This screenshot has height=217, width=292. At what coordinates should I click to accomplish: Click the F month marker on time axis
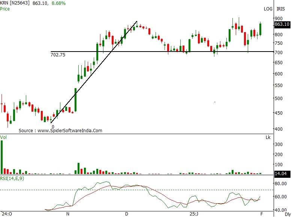[x=261, y=214]
